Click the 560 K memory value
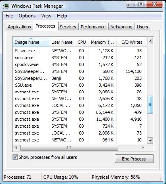 [108, 71]
